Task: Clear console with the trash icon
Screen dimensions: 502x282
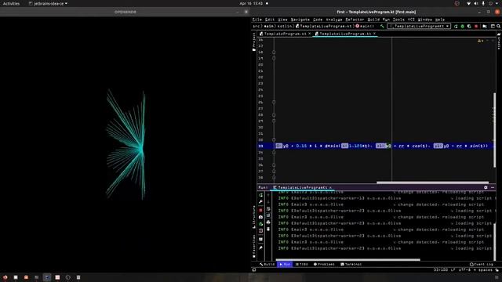Action: point(268,229)
